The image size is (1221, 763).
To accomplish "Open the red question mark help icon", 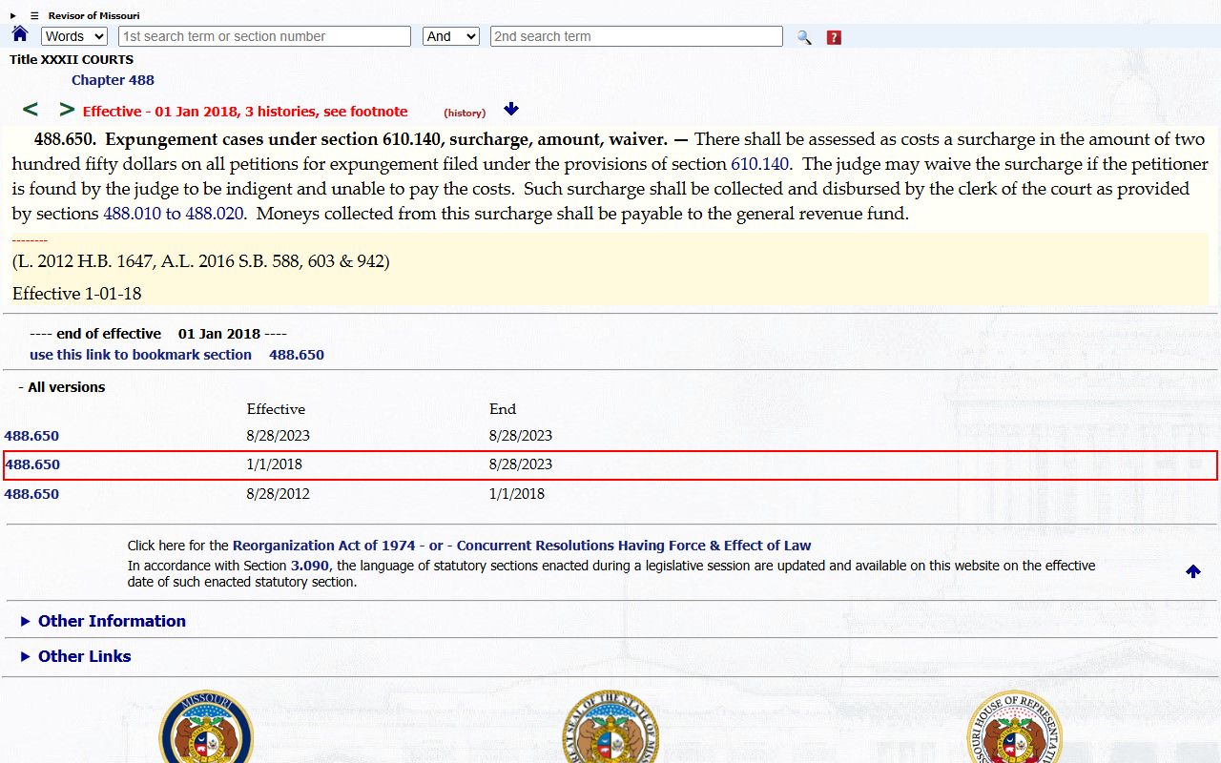I will tap(834, 37).
